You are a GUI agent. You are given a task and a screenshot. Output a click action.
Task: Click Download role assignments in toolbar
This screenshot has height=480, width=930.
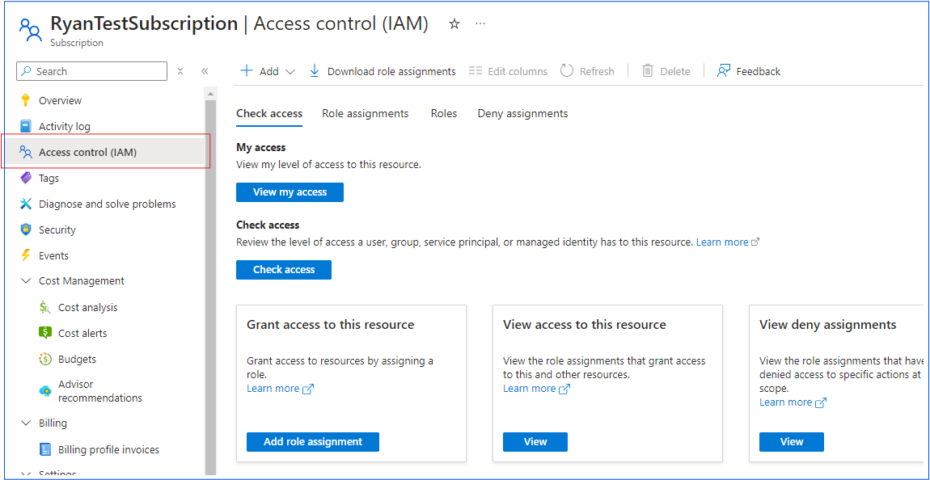point(391,71)
